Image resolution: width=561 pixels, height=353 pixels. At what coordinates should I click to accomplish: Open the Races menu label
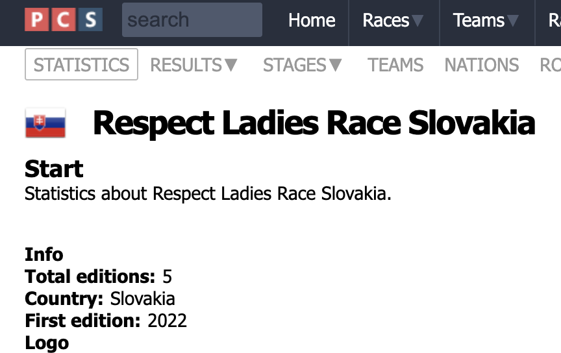pyautogui.click(x=386, y=20)
